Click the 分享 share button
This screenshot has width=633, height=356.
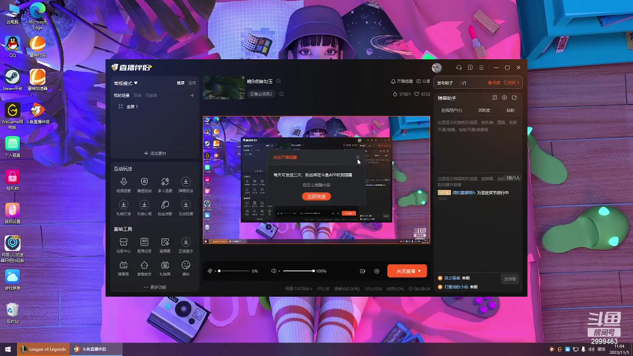pyautogui.click(x=423, y=81)
